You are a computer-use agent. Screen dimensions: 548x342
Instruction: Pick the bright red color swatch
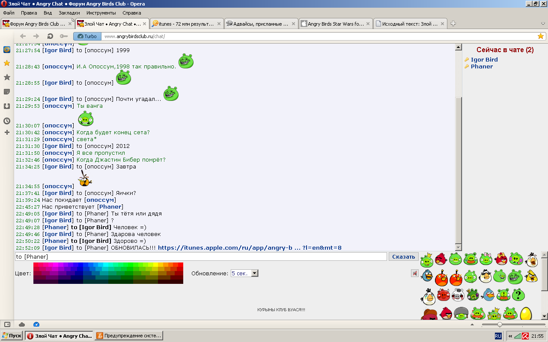click(x=181, y=265)
